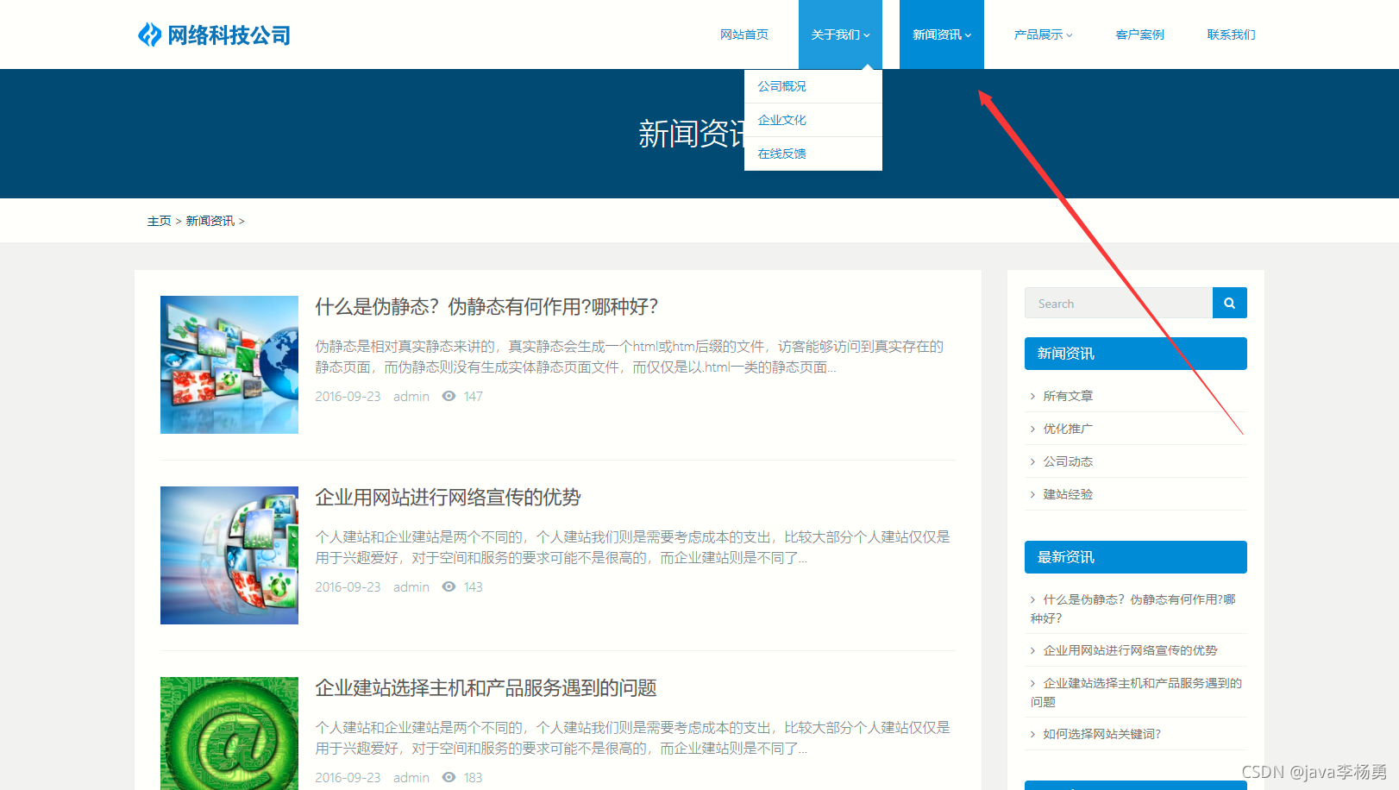Open article title 什么是伪静态?伪静态有何作用?哪种好?
Image resolution: width=1399 pixels, height=790 pixels.
(x=486, y=307)
